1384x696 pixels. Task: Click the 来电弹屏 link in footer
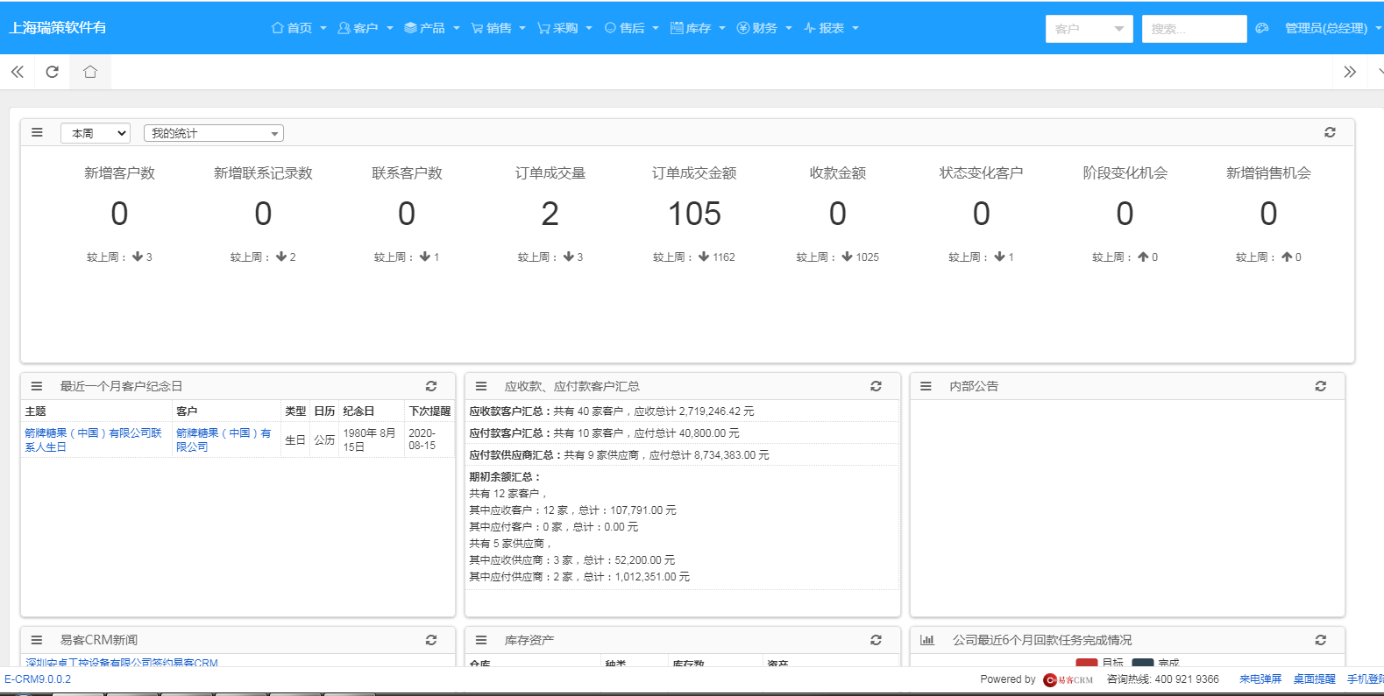tap(1260, 679)
